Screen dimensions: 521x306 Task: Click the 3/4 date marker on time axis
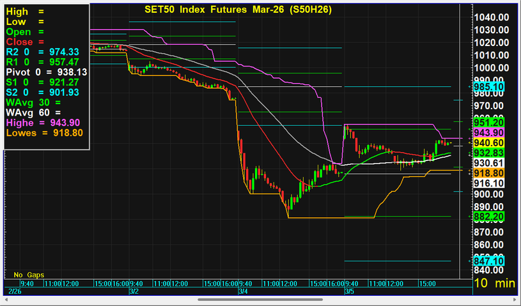[242, 291]
